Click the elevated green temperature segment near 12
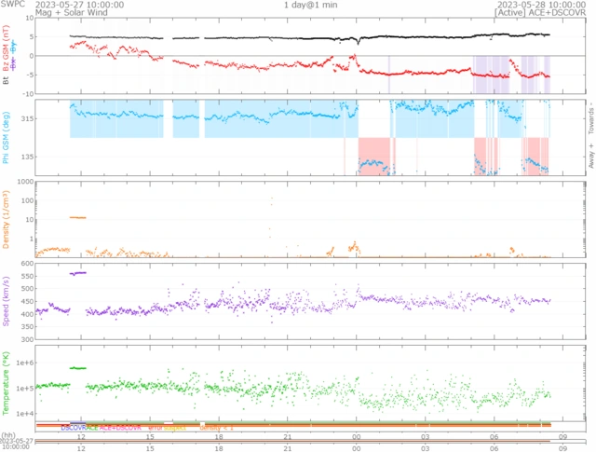This screenshot has height=452, width=596. coord(78,368)
